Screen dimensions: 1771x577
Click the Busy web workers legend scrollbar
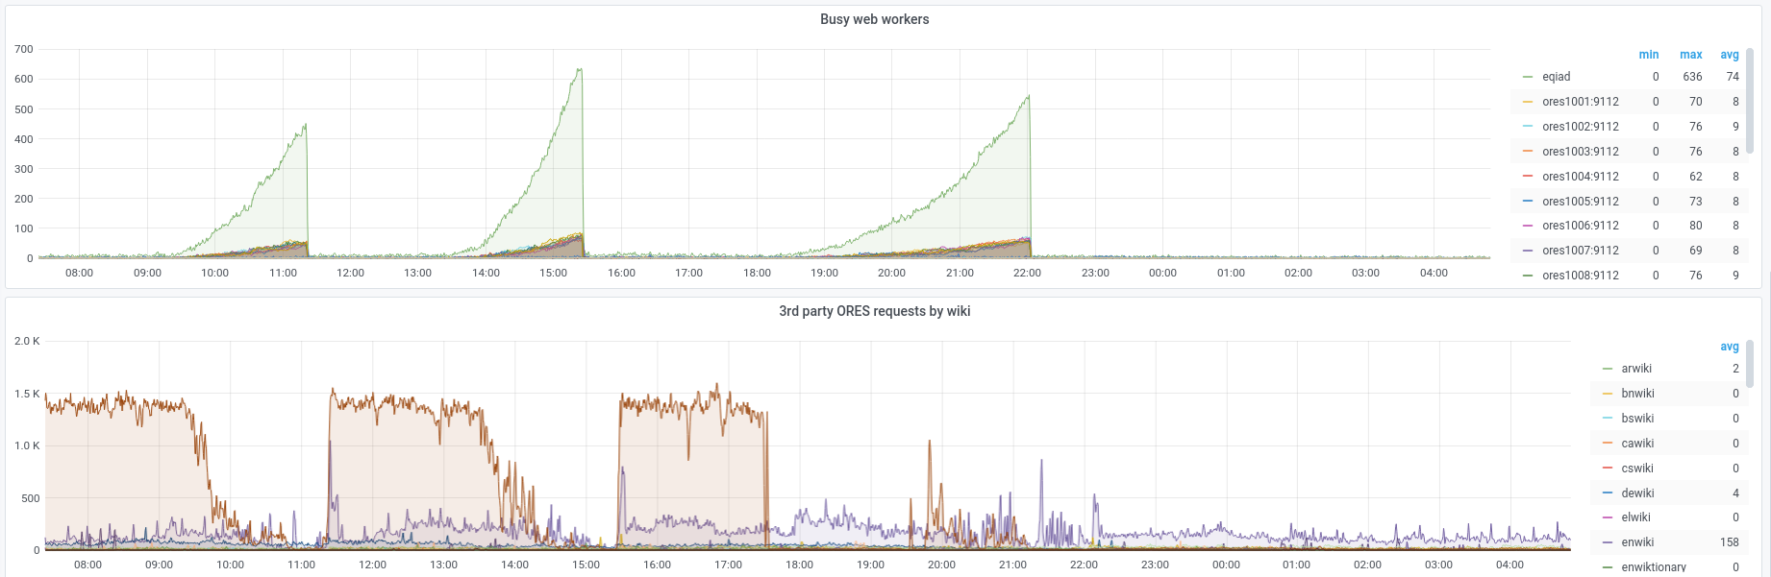click(1750, 101)
